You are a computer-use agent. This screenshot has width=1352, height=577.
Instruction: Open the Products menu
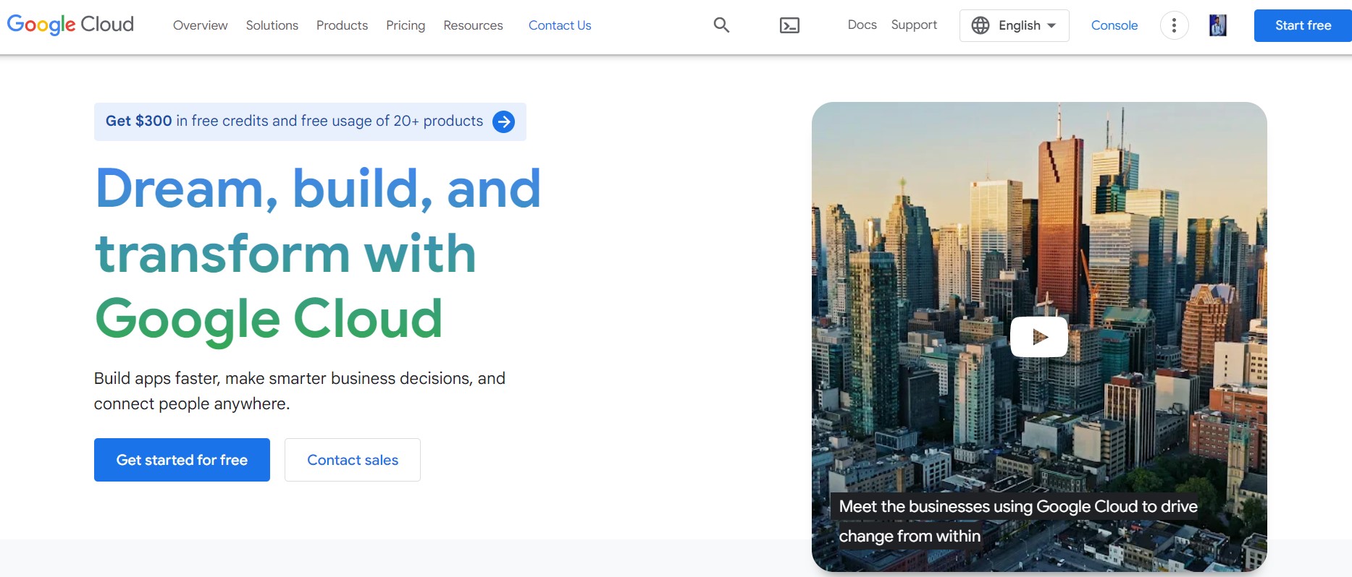(x=342, y=25)
